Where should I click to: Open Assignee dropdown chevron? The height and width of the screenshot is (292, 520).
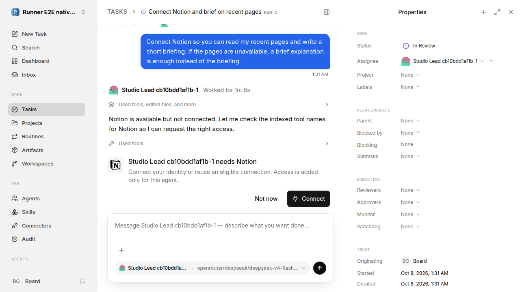482,61
